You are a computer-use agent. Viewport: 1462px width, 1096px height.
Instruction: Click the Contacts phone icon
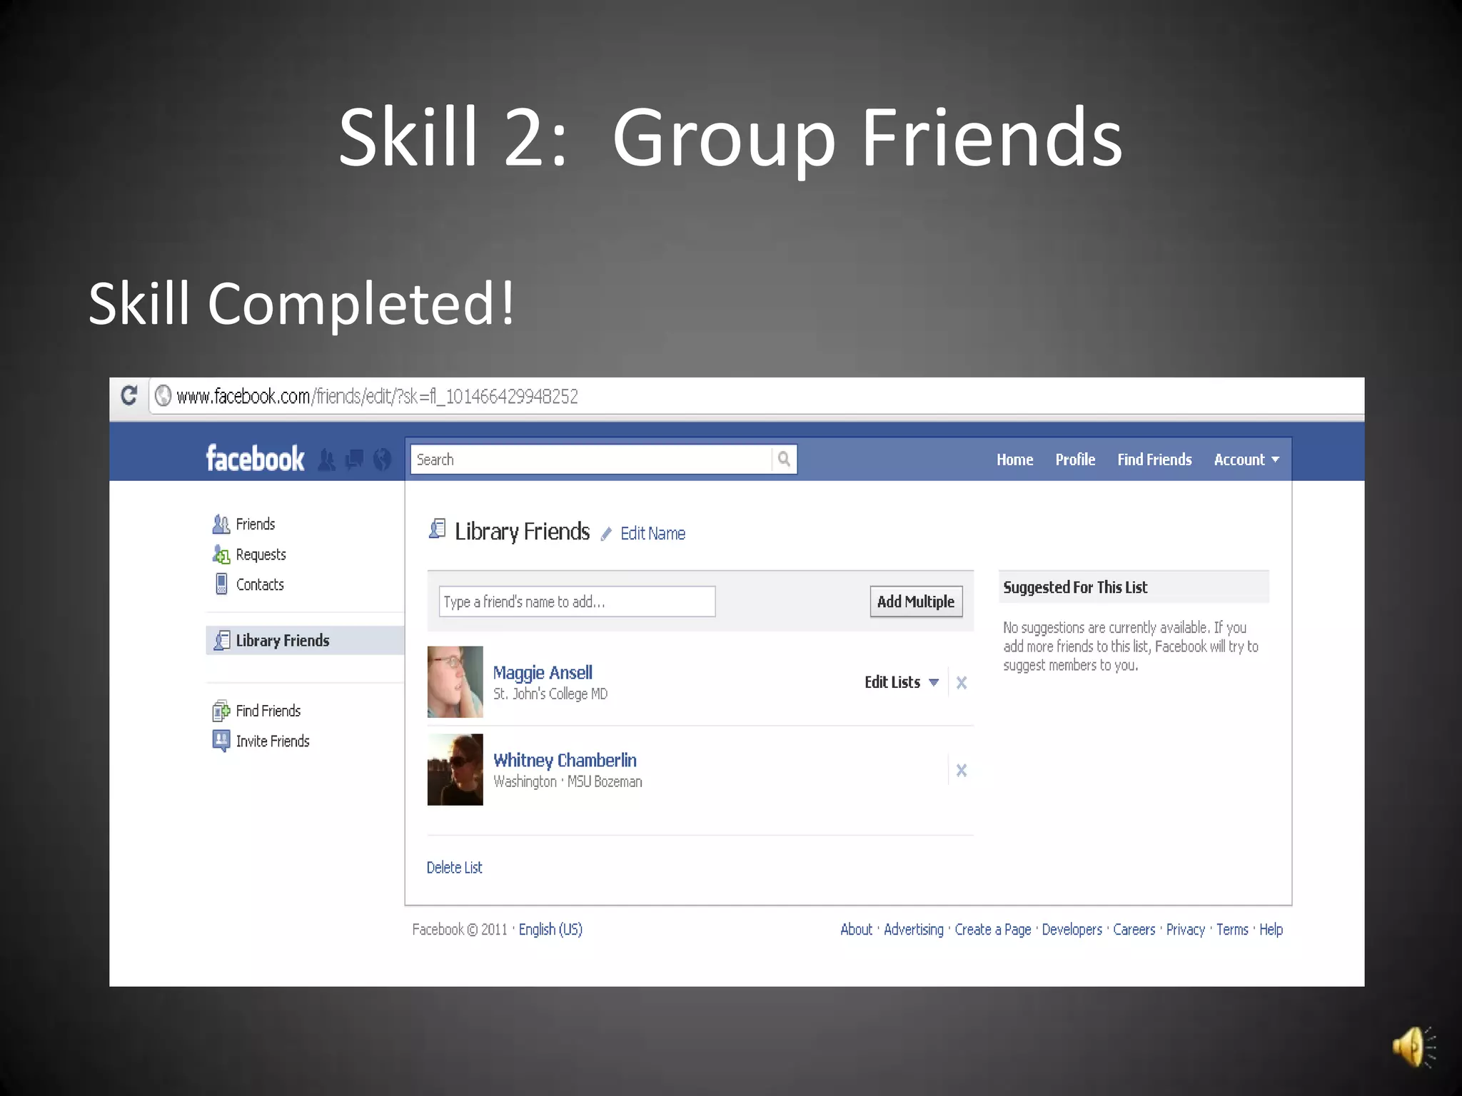coord(221,584)
